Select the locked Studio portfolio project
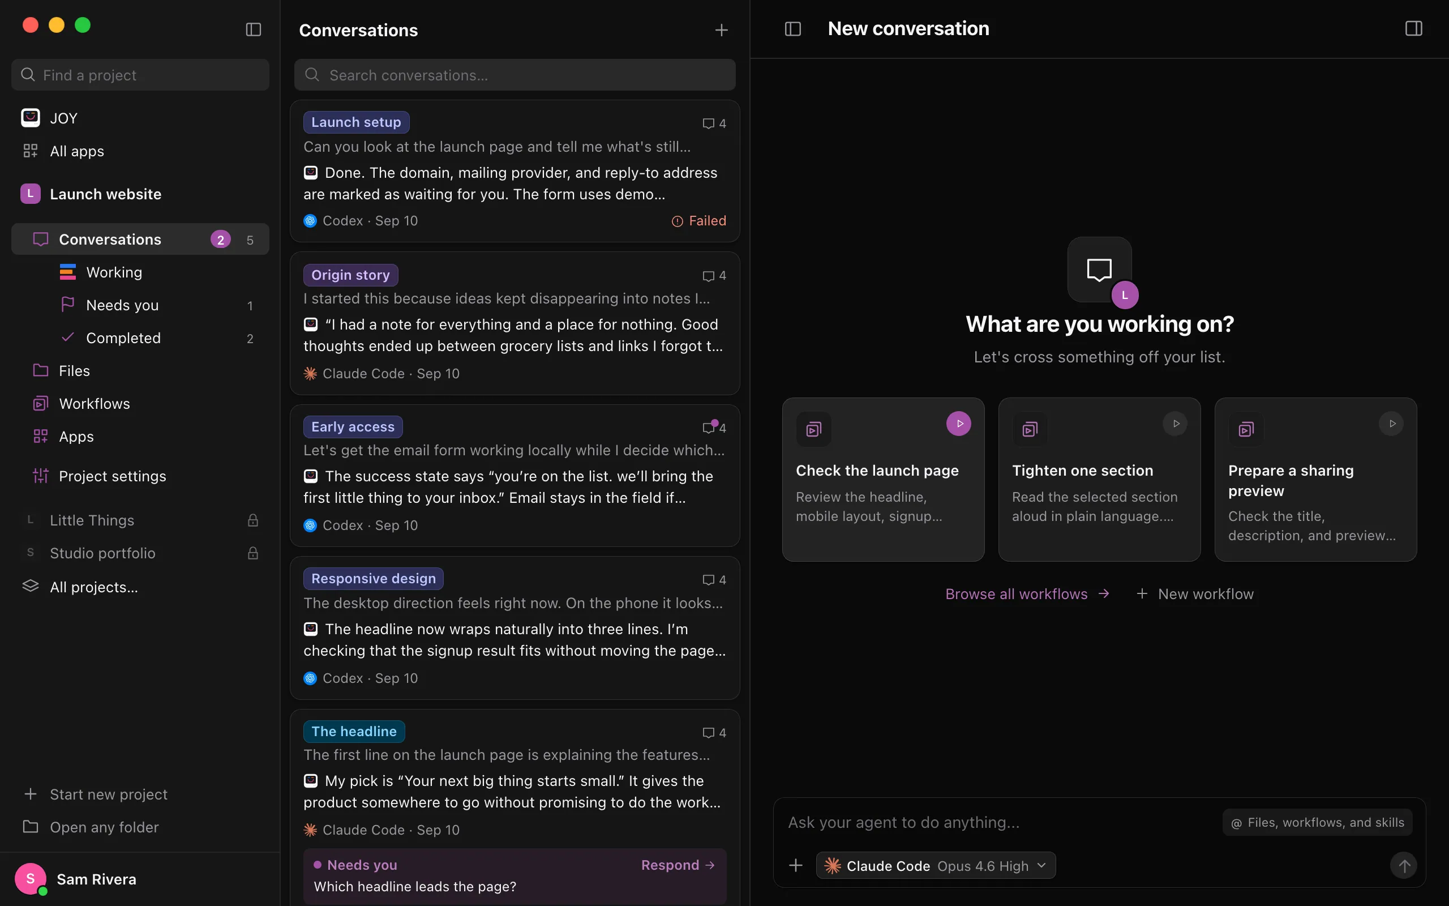Image resolution: width=1449 pixels, height=906 pixels. [140, 553]
